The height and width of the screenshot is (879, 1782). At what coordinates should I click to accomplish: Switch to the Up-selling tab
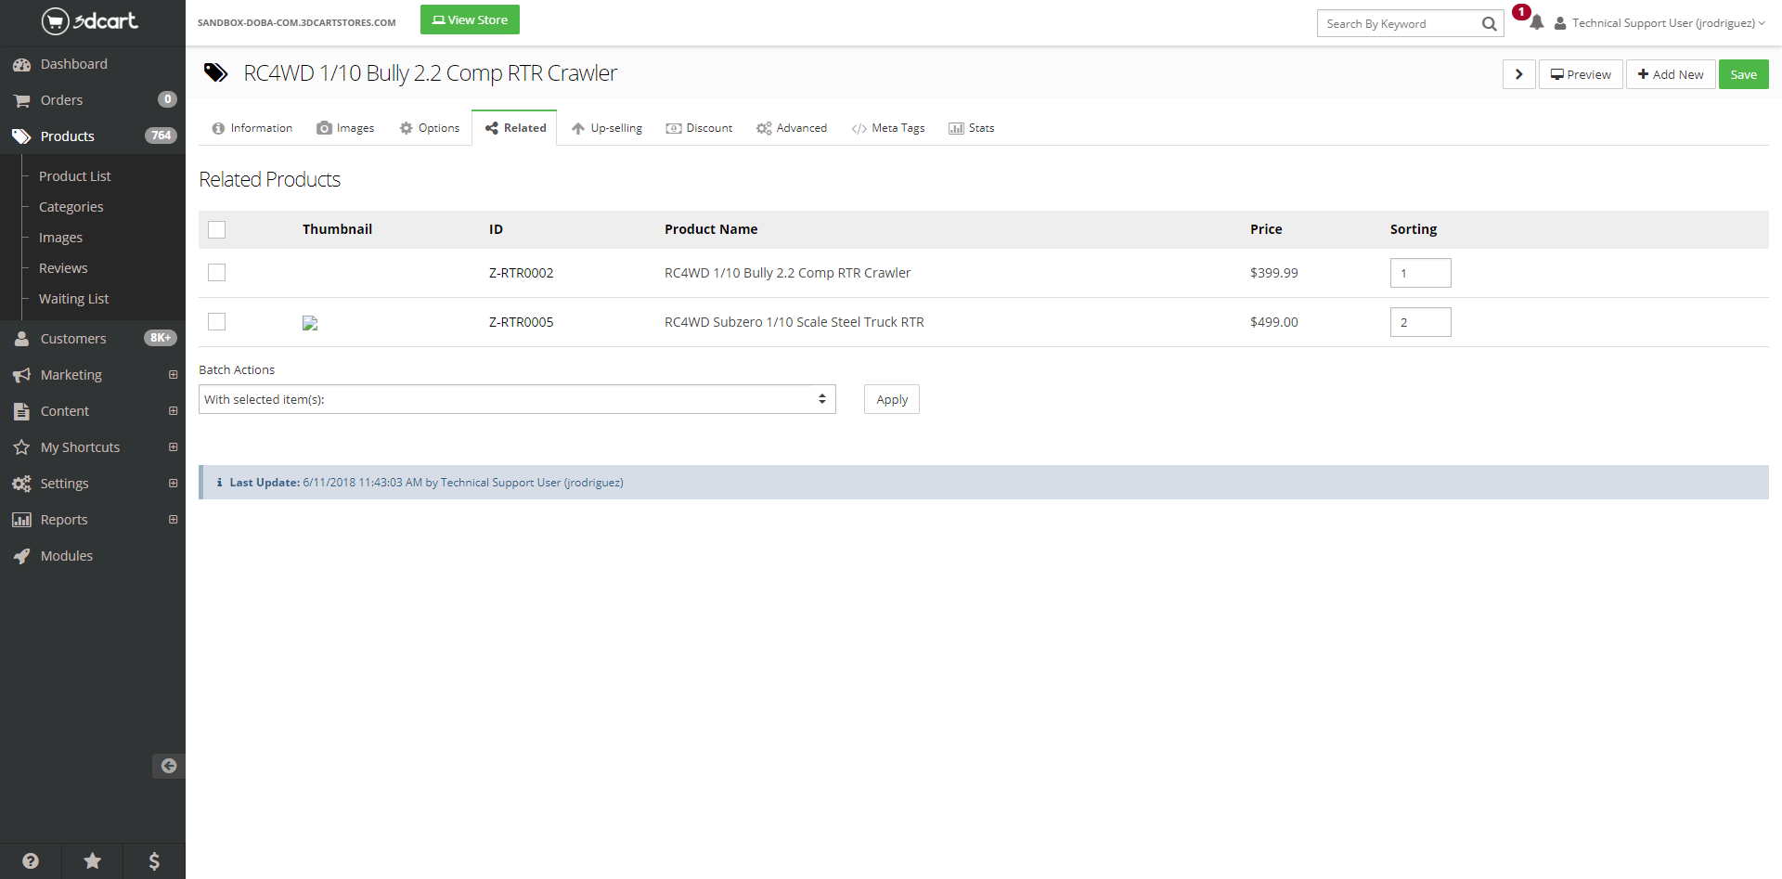pyautogui.click(x=607, y=128)
